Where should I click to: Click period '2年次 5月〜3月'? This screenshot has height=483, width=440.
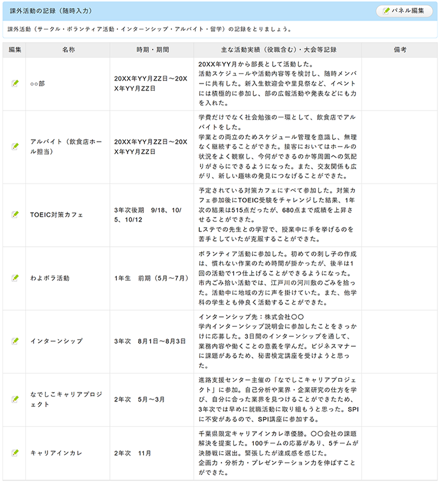[152, 400]
